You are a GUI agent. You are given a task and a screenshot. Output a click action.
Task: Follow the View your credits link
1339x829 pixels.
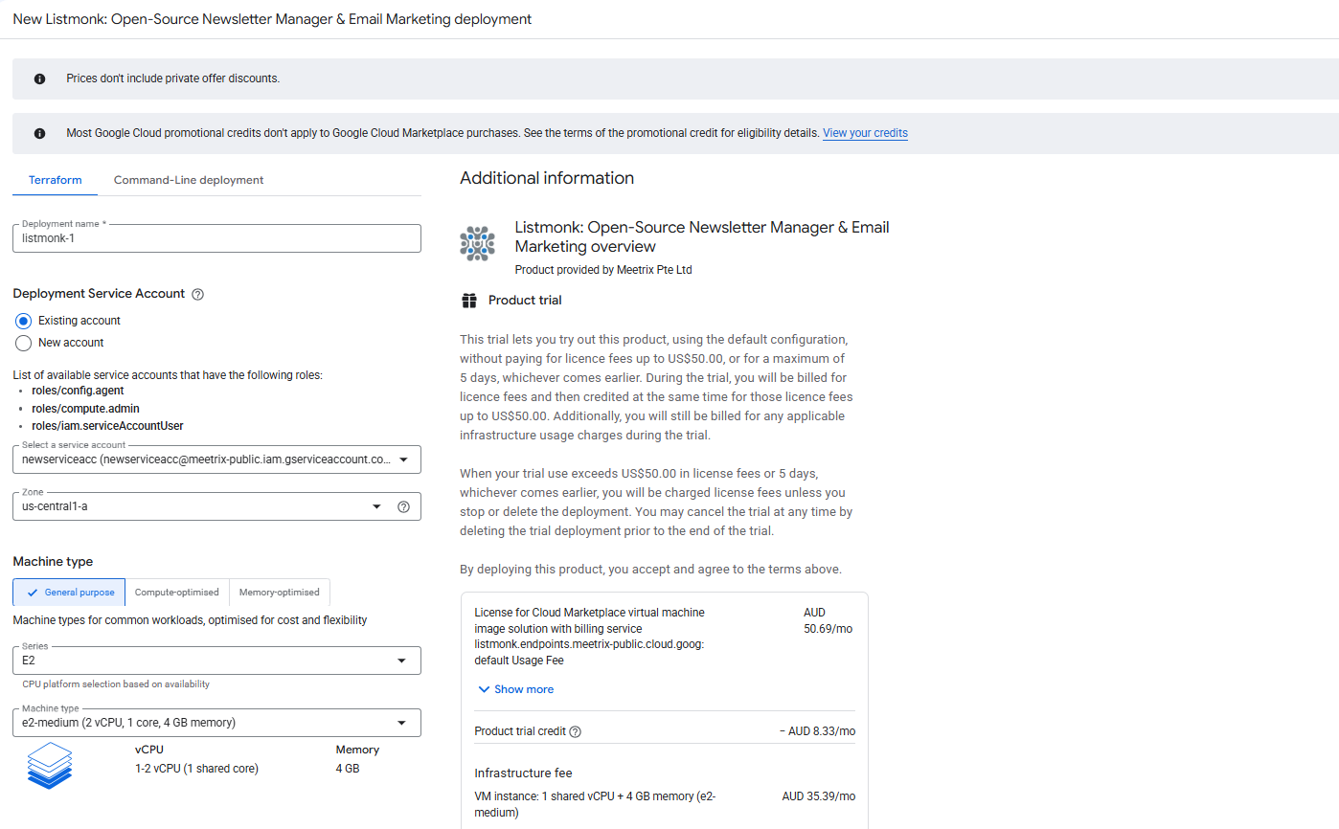coord(865,133)
